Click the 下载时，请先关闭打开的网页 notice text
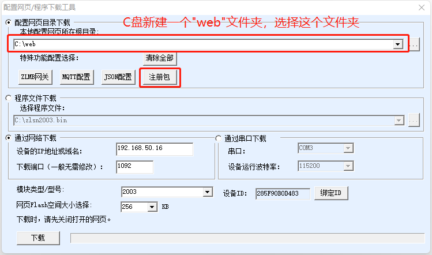The height and width of the screenshot is (255, 432). coord(63,220)
